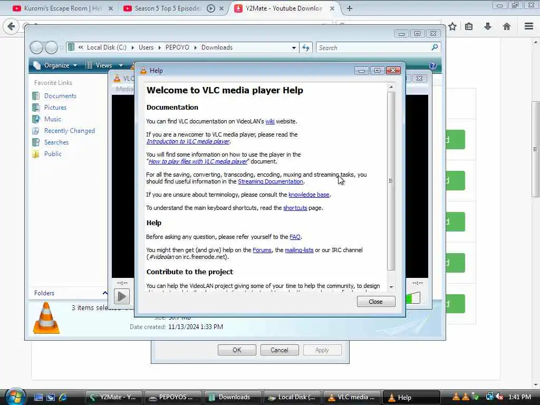Image resolution: width=540 pixels, height=405 pixels.
Task: Open the browser downloads arrow icon
Action: [x=488, y=26]
